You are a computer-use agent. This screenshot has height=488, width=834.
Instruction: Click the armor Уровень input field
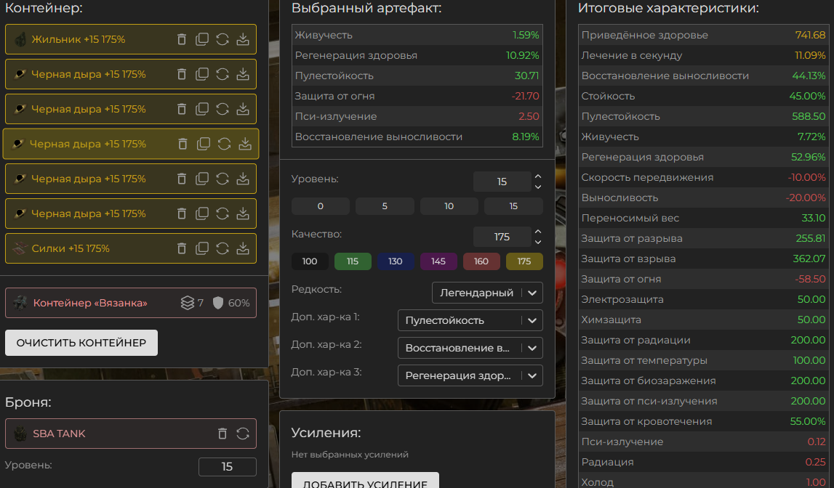pyautogui.click(x=227, y=467)
